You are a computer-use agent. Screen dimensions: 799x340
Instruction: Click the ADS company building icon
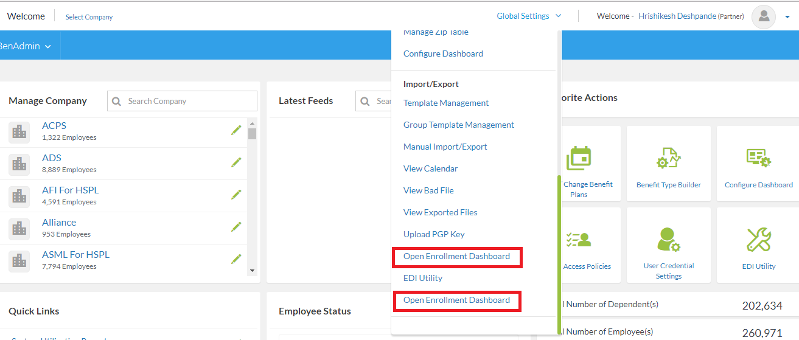tap(19, 163)
